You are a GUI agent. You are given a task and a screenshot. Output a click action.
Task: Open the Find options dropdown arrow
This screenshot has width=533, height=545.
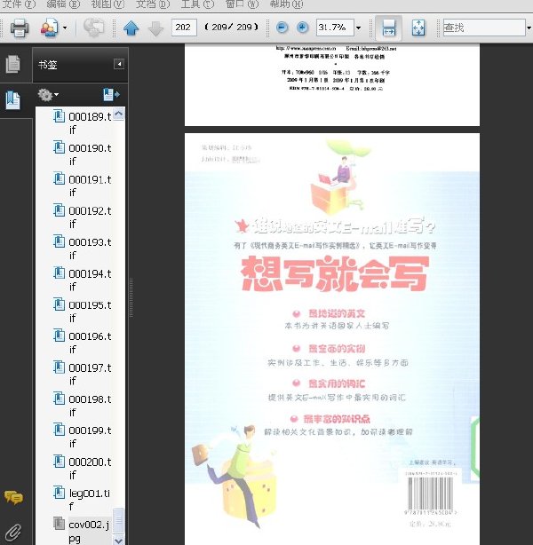[529, 28]
